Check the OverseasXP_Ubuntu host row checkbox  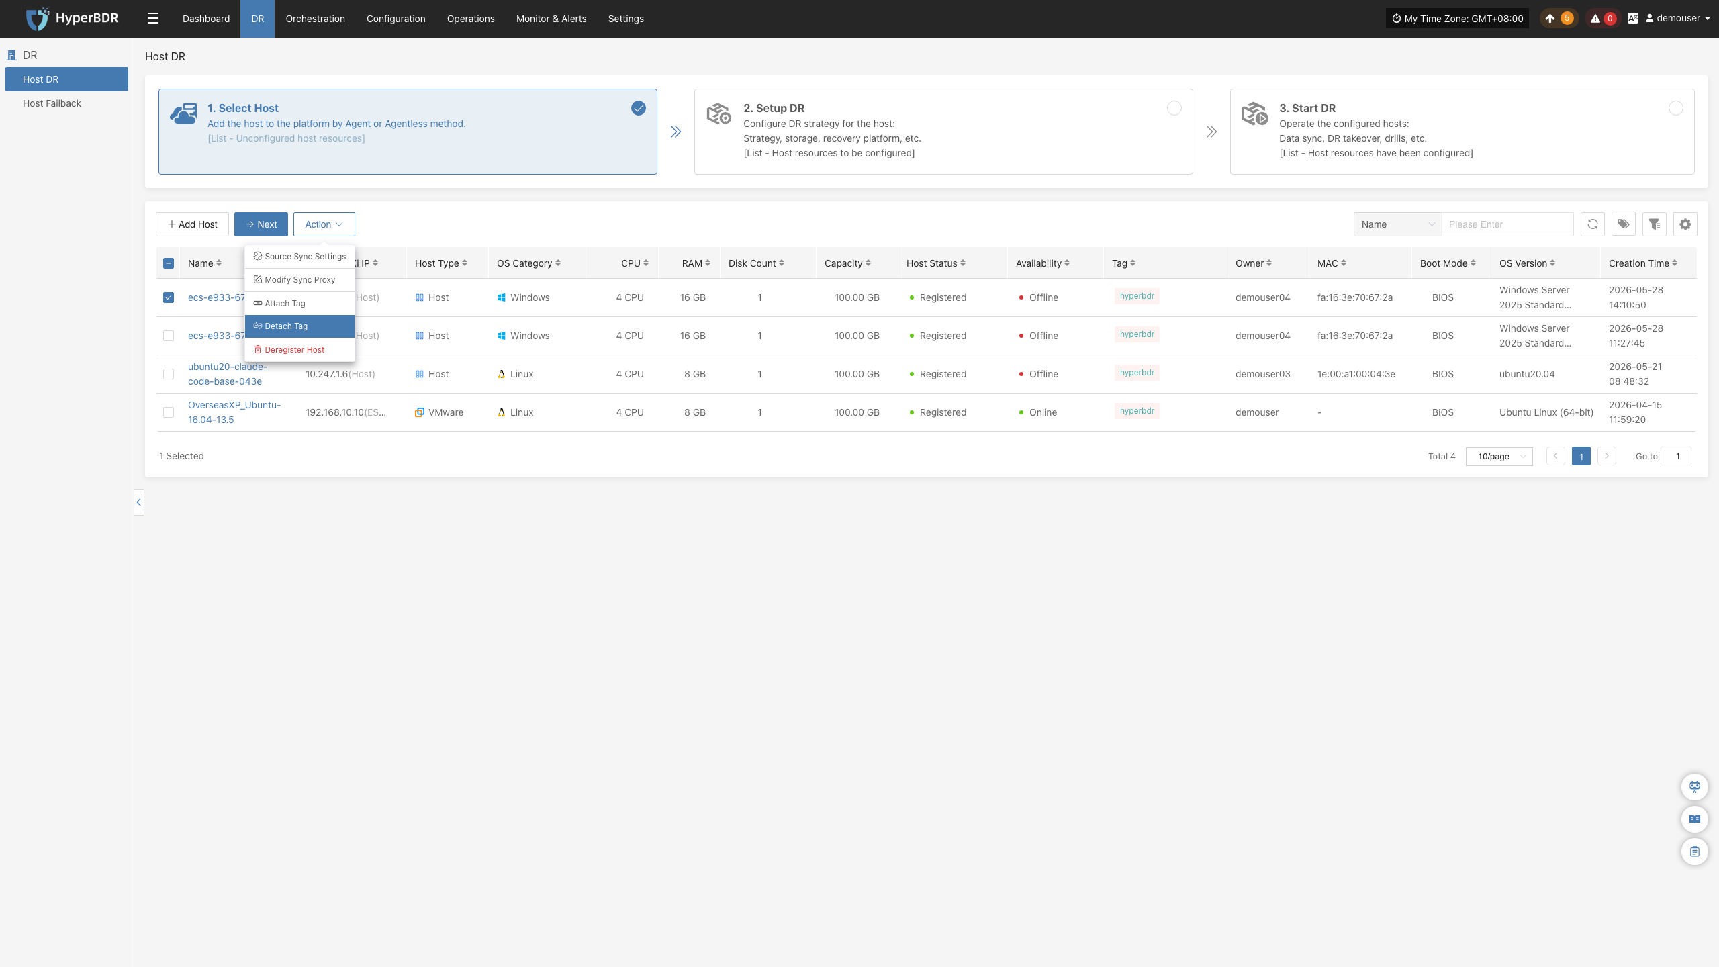tap(169, 412)
